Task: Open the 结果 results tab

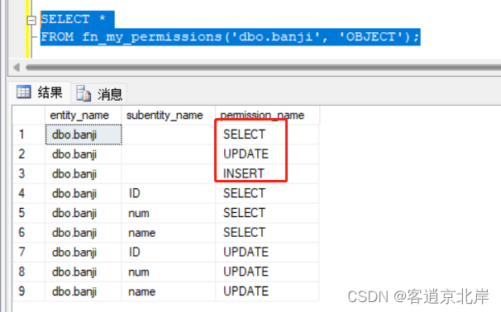Action: coord(41,92)
